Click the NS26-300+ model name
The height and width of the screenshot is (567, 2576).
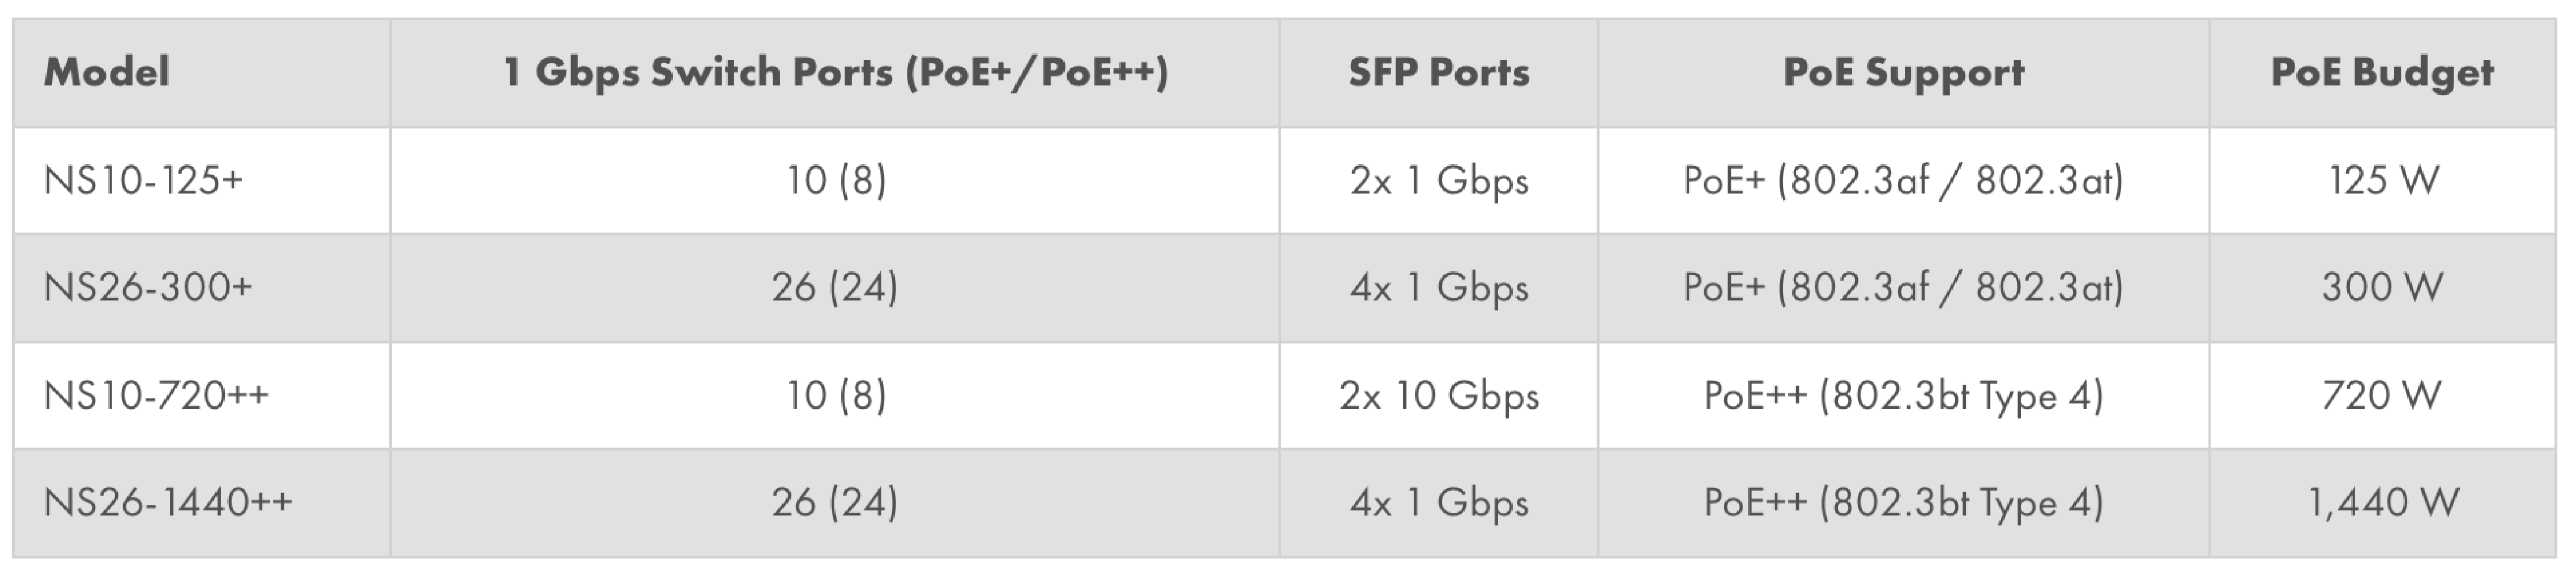[x=148, y=287]
